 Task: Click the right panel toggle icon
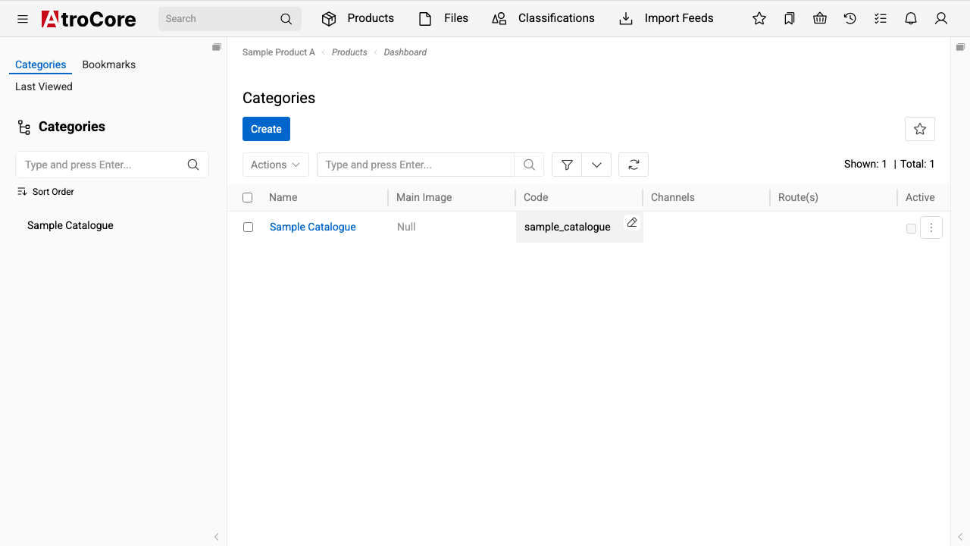960,47
